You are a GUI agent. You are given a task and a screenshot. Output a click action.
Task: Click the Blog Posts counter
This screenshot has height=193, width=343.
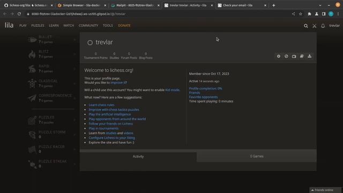(x=146, y=56)
